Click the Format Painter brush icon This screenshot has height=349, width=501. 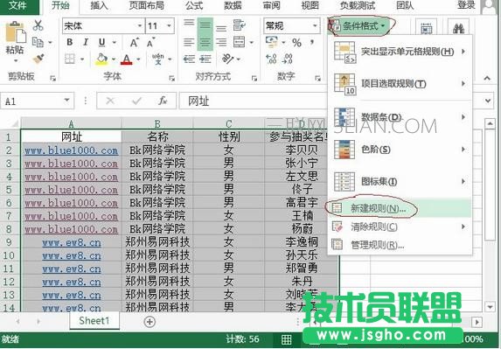38,59
